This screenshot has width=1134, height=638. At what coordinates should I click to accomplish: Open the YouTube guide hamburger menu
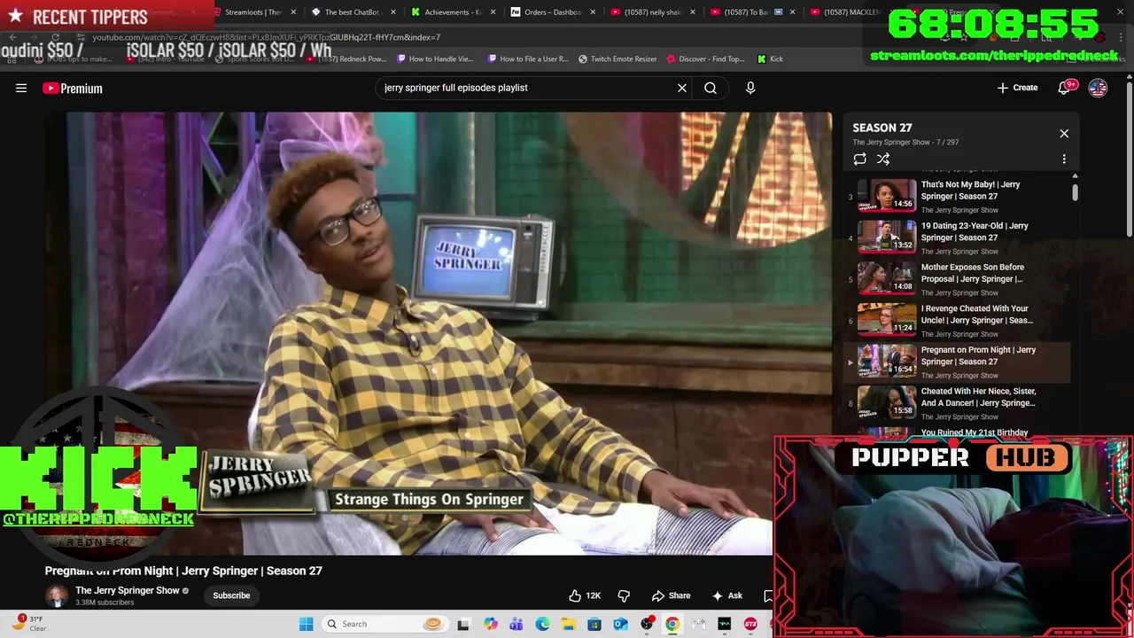(x=21, y=88)
